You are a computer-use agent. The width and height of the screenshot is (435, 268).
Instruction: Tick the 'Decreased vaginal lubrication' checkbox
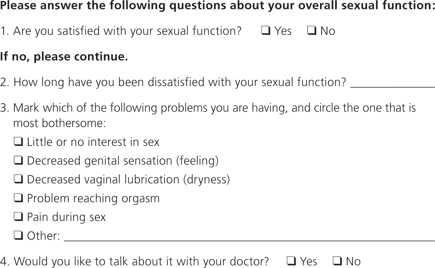pyautogui.click(x=18, y=180)
